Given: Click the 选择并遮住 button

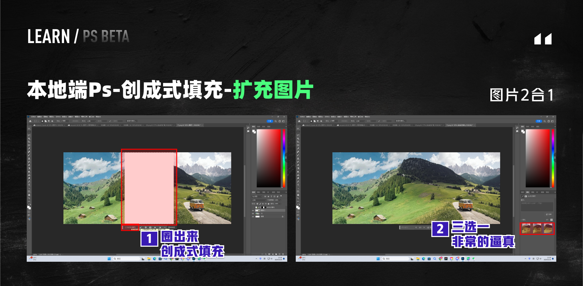Looking at the screenshot, I should point(131,121).
